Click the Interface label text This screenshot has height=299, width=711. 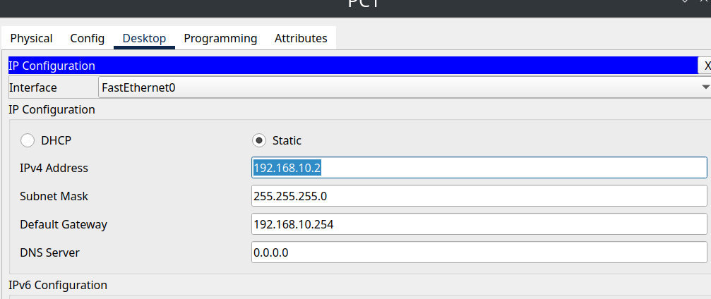33,88
